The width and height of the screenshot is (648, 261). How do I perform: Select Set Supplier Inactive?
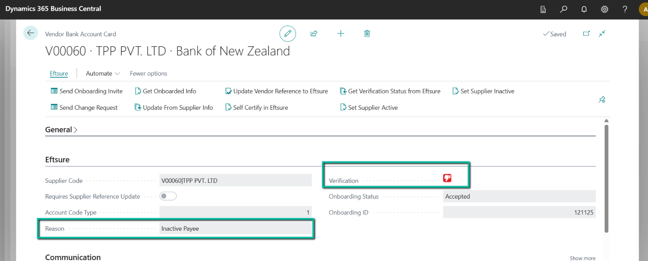pos(483,91)
